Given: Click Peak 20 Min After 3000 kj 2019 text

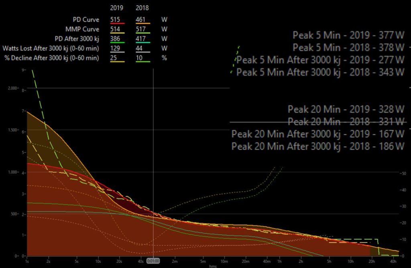Looking at the screenshot, I should click(318, 134).
